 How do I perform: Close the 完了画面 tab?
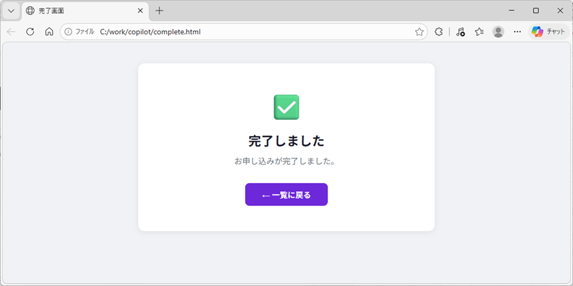pos(140,11)
